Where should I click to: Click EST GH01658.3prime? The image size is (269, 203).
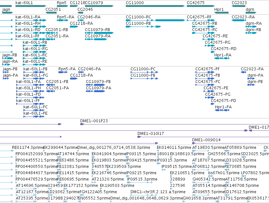199,198
